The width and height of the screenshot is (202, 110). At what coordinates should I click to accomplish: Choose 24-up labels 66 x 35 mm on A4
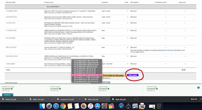pyautogui.click(x=87, y=69)
